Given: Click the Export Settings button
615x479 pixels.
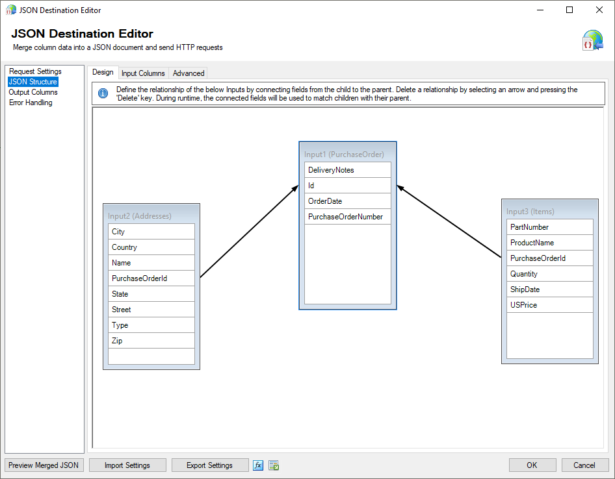Looking at the screenshot, I should (210, 465).
